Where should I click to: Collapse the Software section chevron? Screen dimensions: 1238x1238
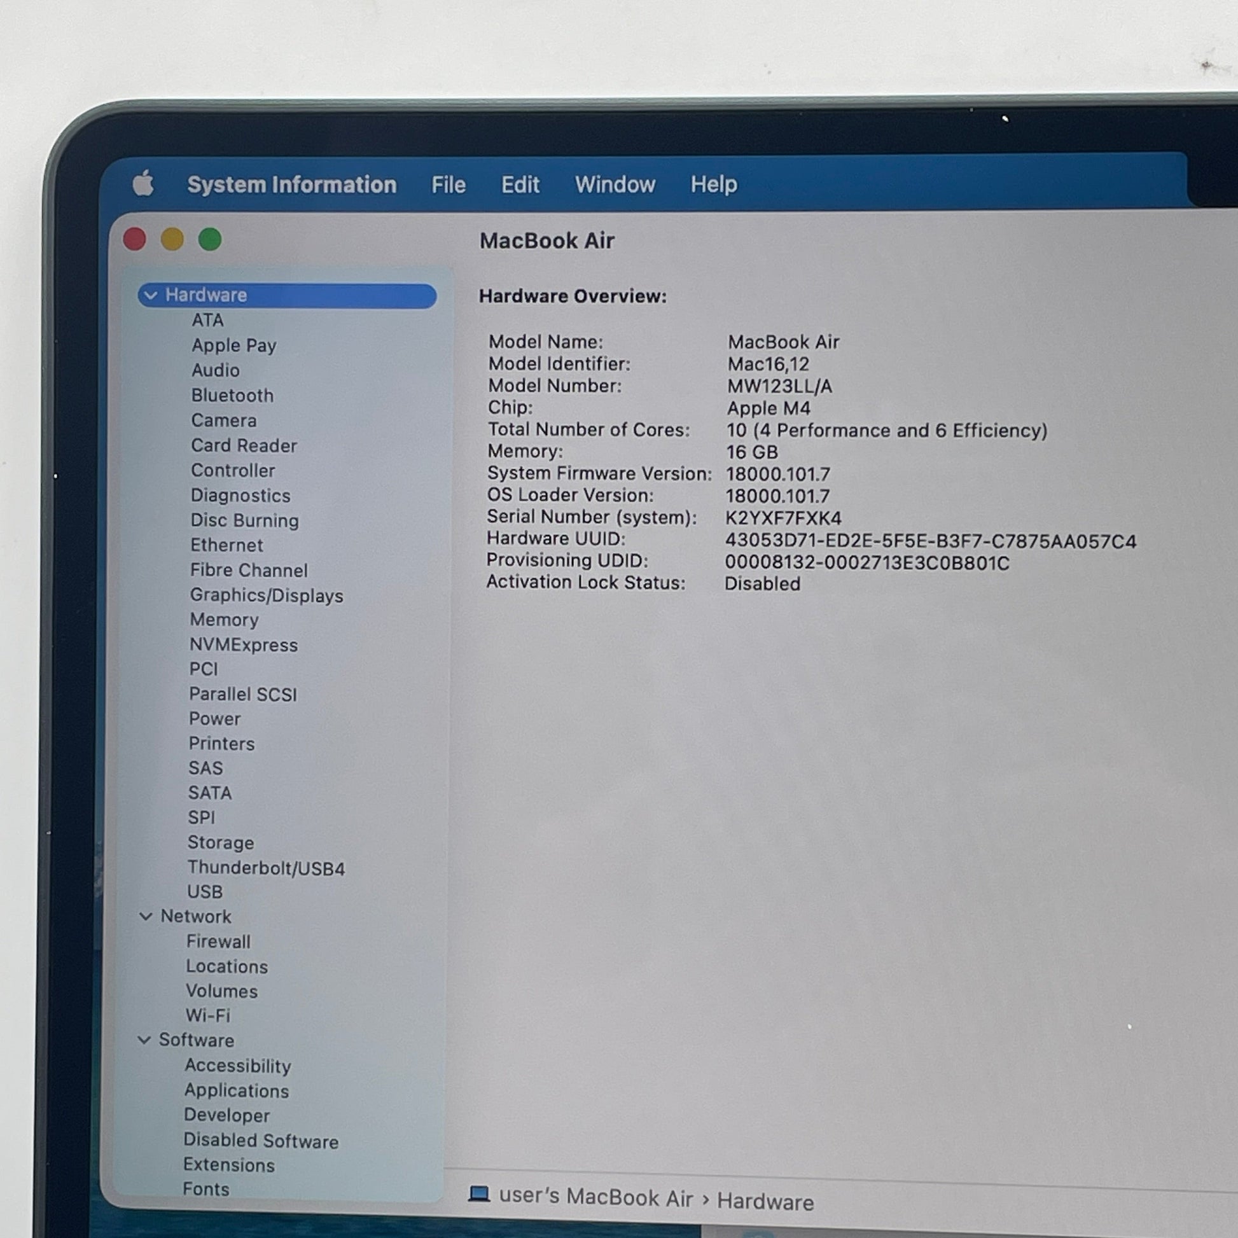coord(144,1040)
